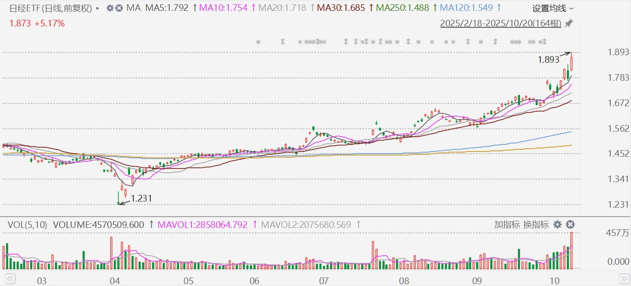Close the MA indicator overlay
This screenshot has height=286, width=631.
(119, 8)
